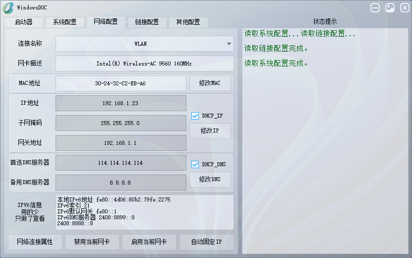Click the MAC地址 field 30-24-32-C2-EB-A6
412x258 pixels.
point(121,83)
